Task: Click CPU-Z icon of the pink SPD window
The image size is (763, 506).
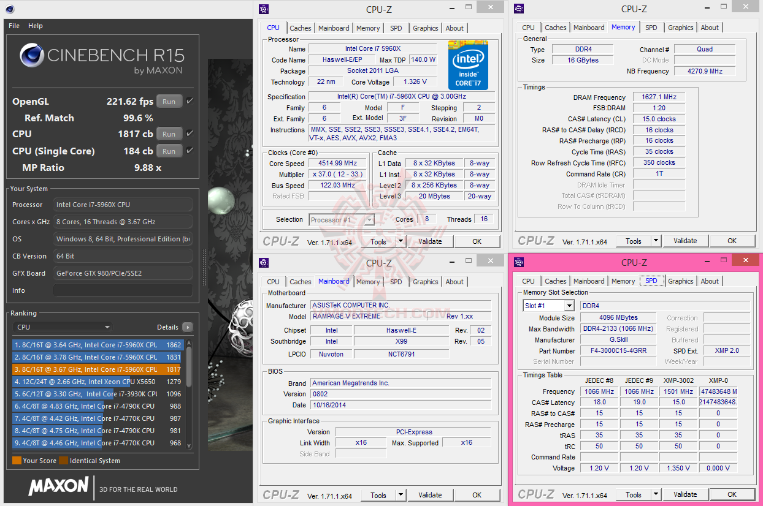Action: coord(519,262)
